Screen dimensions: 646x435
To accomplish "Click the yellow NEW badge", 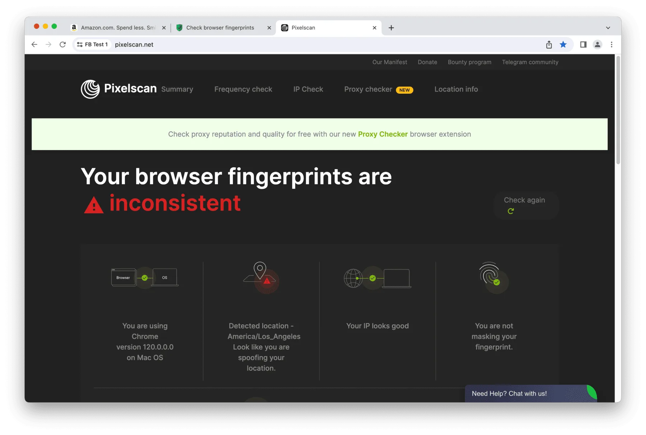I will [404, 90].
